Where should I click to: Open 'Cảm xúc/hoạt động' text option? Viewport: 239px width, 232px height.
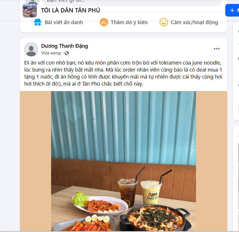click(194, 22)
